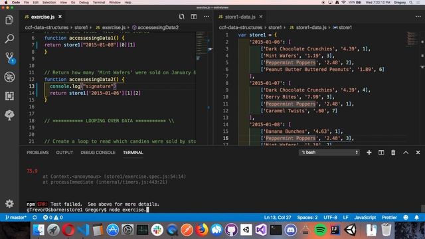Open more actions for exercise.js editor
The image size is (425, 239).
[207, 17]
